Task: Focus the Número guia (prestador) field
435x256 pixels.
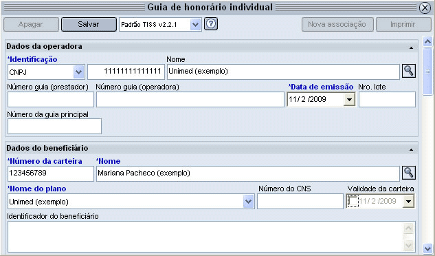Action: click(51, 100)
